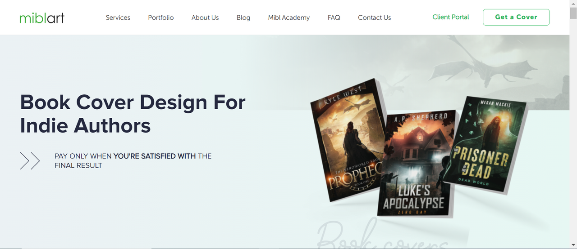Image resolution: width=577 pixels, height=249 pixels.
Task: Click the double chevron arrow icon
Action: tap(30, 160)
